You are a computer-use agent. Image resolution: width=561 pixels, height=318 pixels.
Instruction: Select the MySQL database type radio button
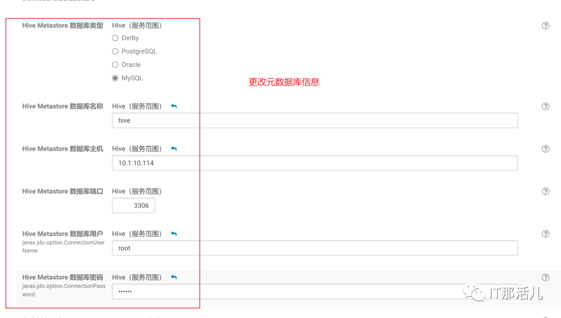click(115, 78)
